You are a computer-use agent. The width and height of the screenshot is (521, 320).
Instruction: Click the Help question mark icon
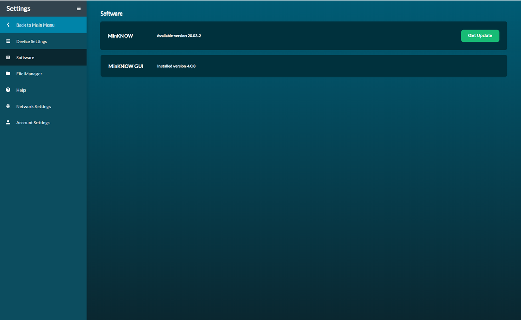[8, 90]
